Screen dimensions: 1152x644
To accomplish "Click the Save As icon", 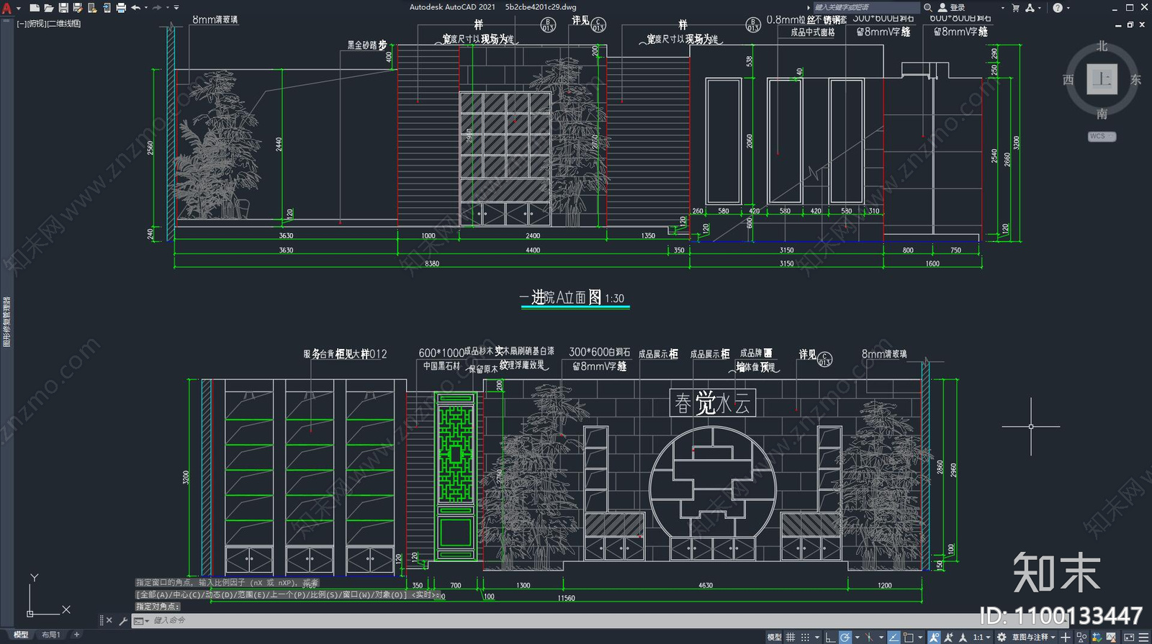I will (78, 8).
